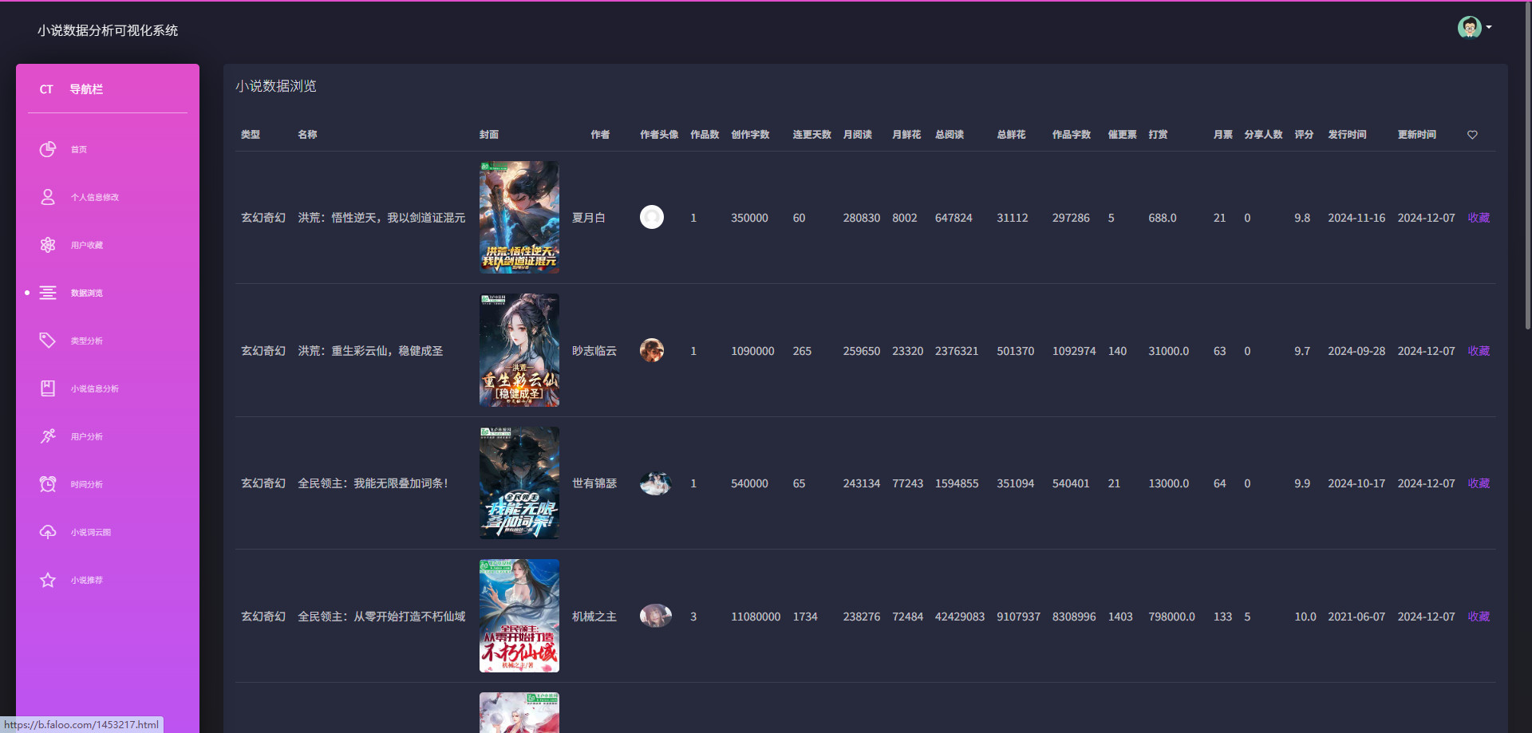1532x733 pixels.
Task: Click author avatar for 世有锦瑟
Action: point(656,483)
